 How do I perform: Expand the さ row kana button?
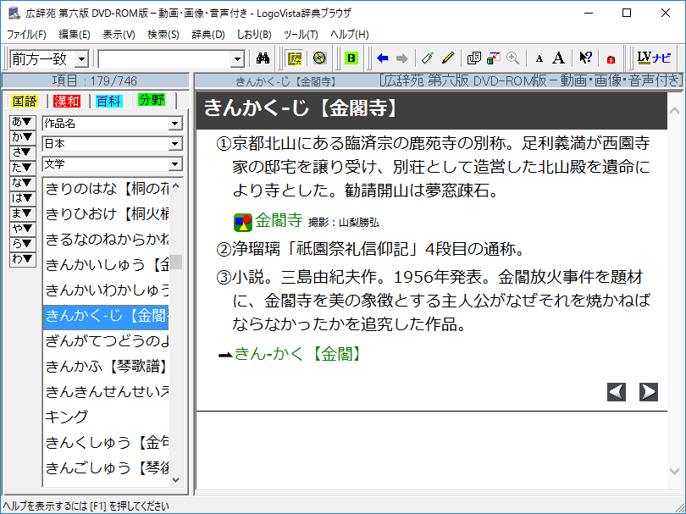click(x=23, y=152)
